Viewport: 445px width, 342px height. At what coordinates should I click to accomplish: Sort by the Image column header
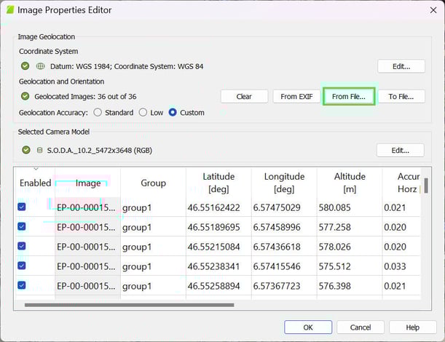pyautogui.click(x=87, y=183)
